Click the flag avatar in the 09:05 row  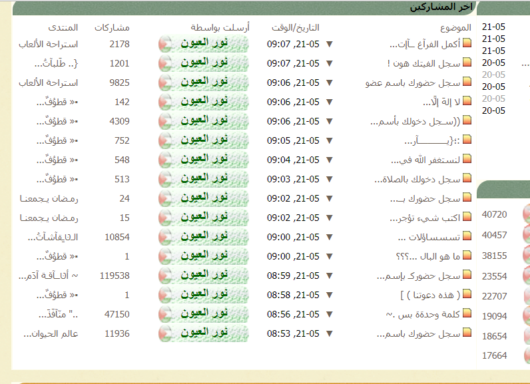coord(165,141)
